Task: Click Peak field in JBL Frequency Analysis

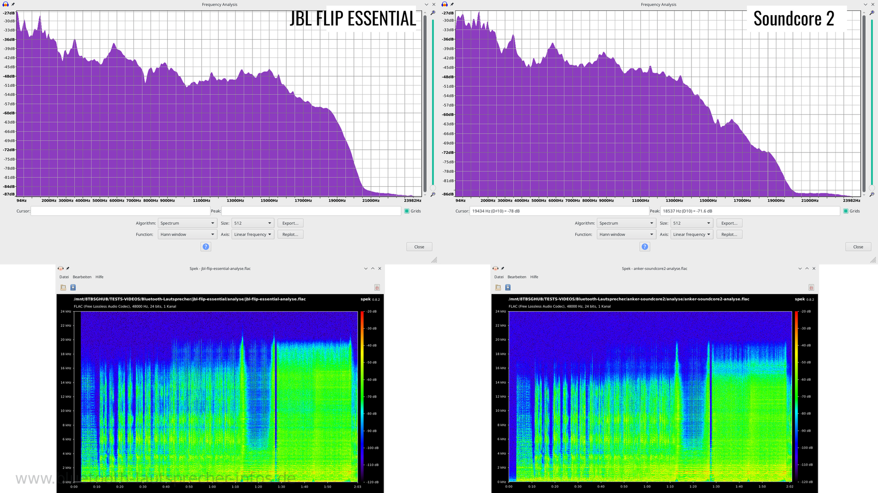Action: (x=311, y=211)
